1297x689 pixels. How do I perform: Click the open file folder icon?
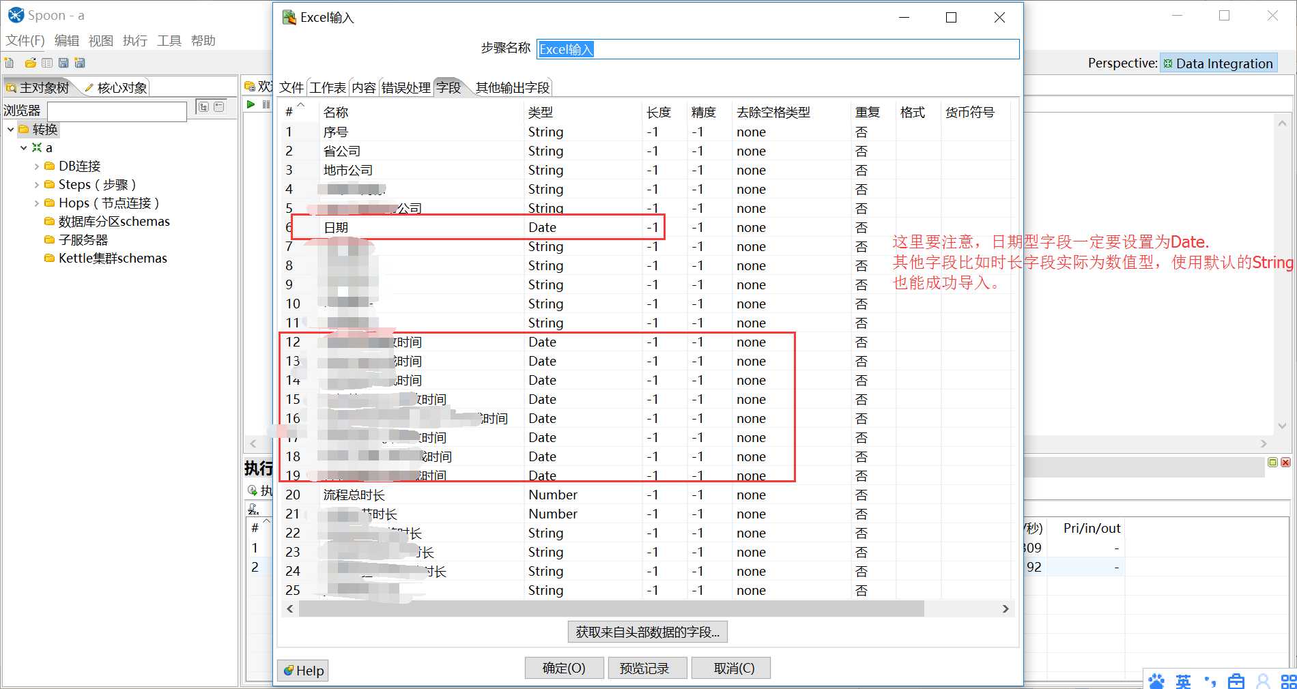point(30,63)
